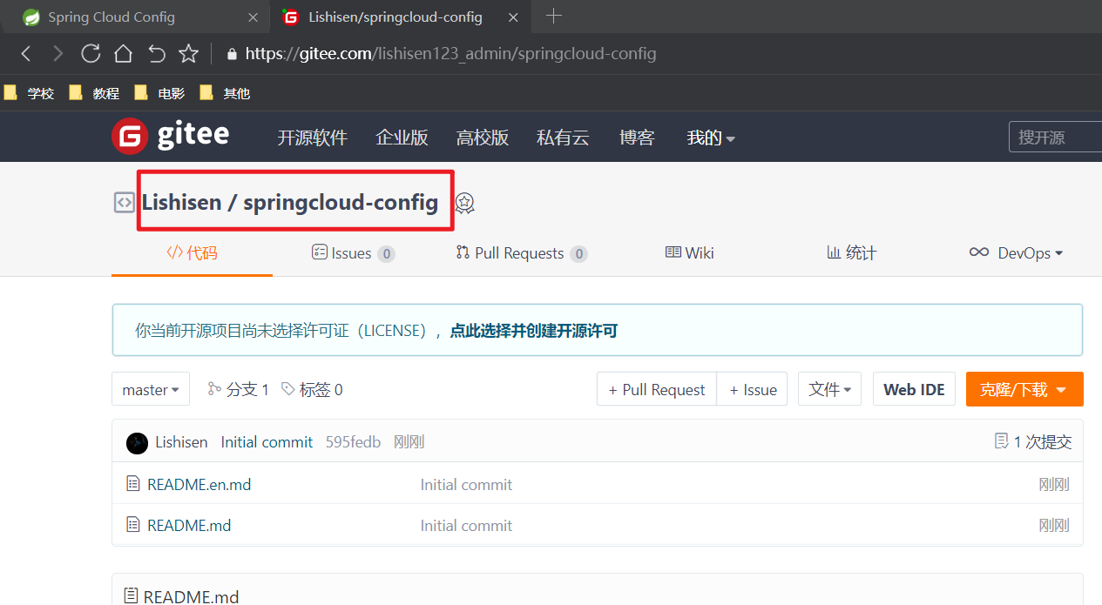This screenshot has height=605, width=1102.
Task: Open 开源软件 in navigation
Action: coord(313,138)
